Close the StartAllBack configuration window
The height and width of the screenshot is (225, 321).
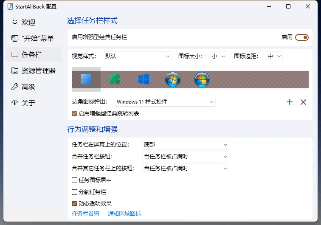click(x=308, y=6)
